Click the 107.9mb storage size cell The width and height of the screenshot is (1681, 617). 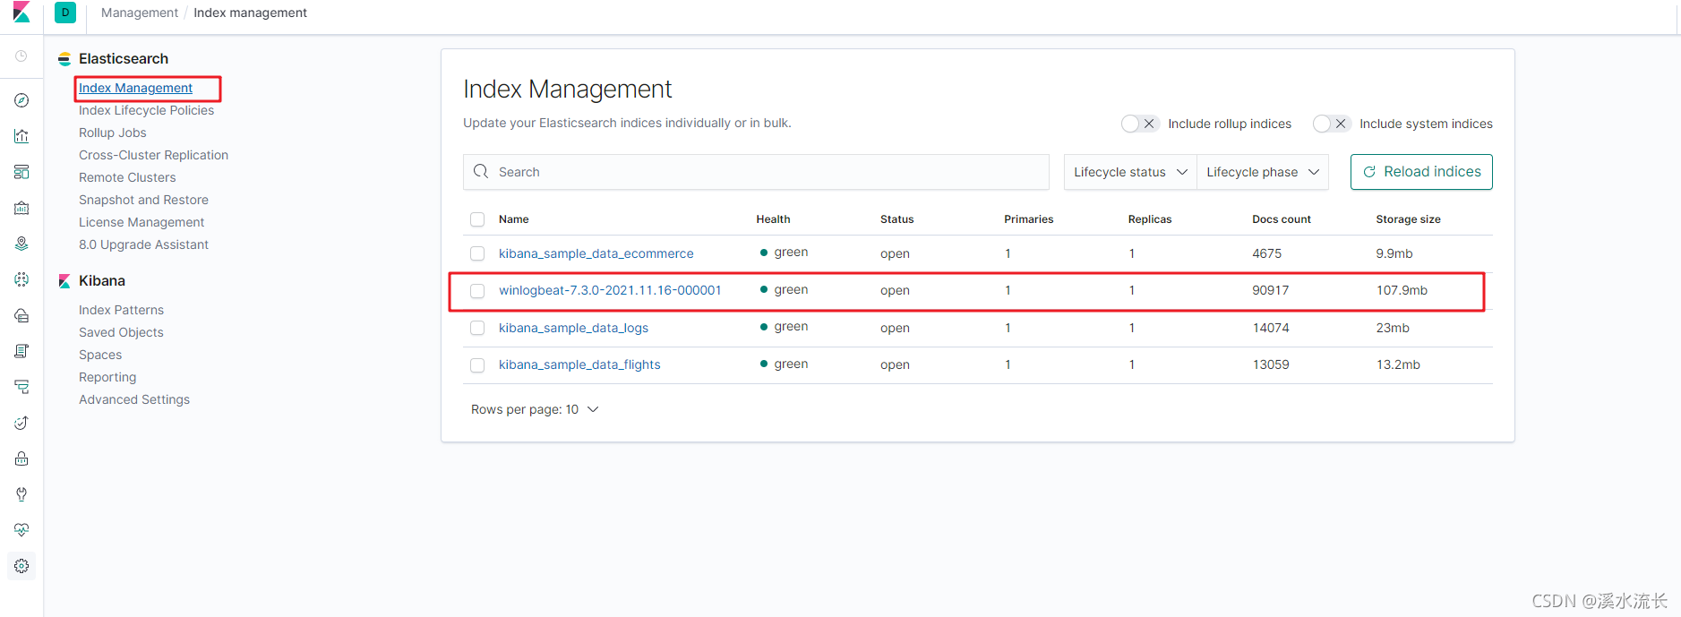pos(1402,290)
